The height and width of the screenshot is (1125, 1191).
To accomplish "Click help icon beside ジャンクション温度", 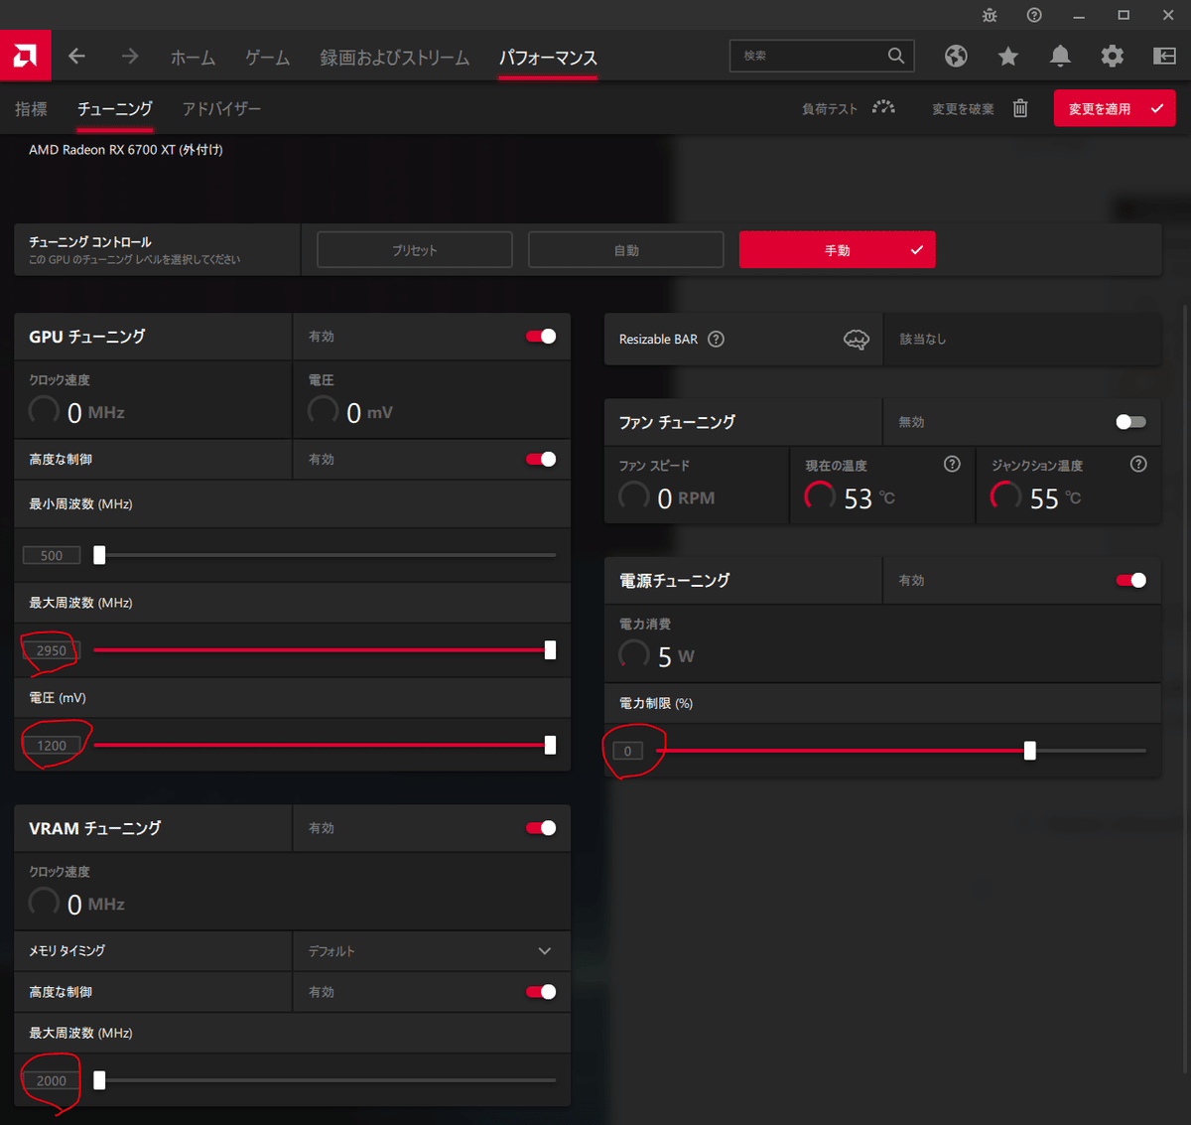I will pos(1138,464).
